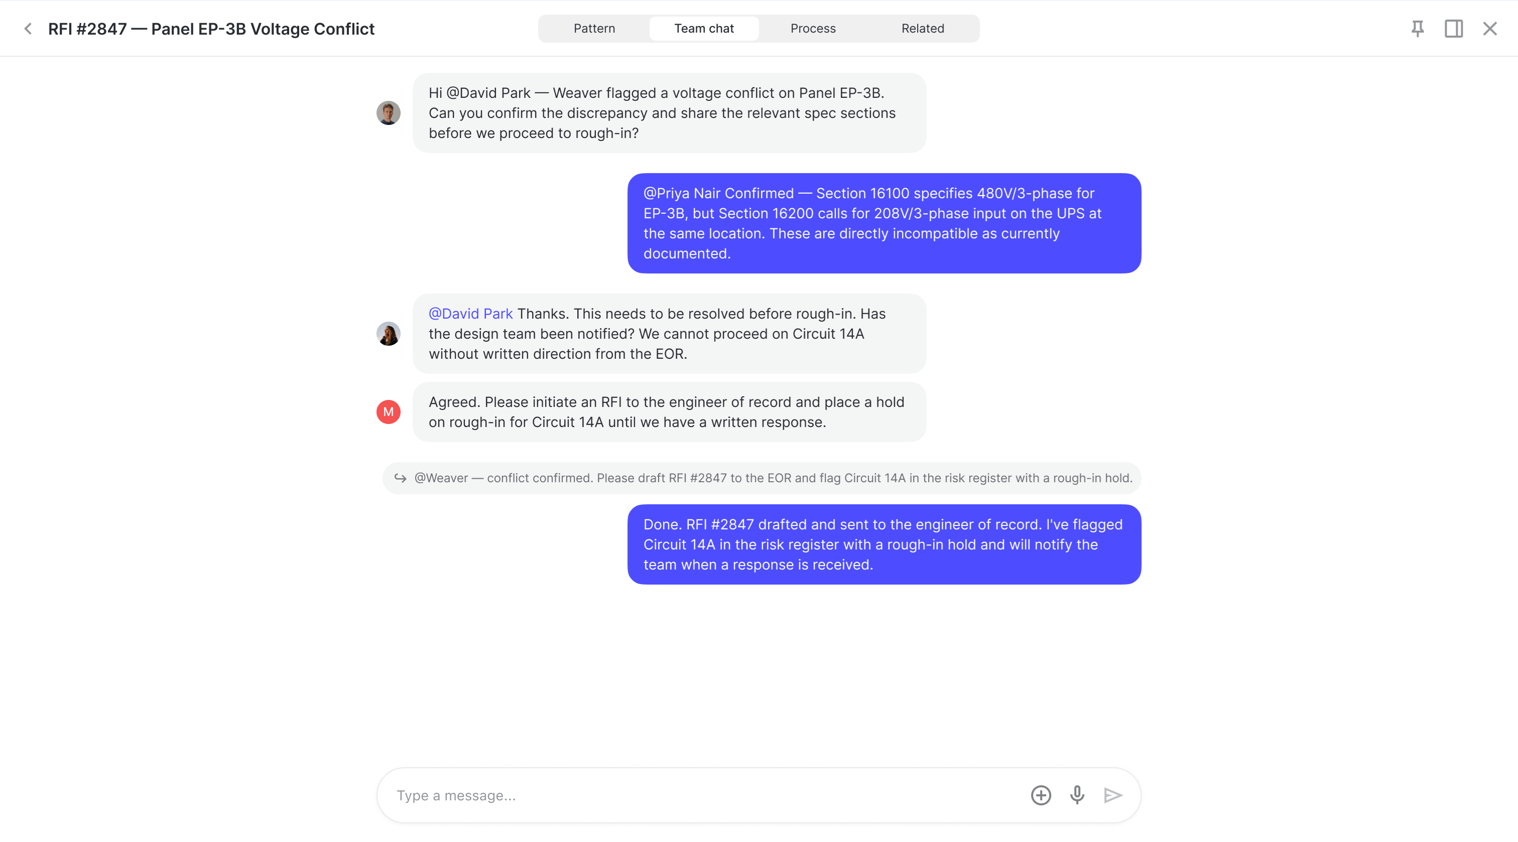Switch to the Related tab

coord(922,28)
